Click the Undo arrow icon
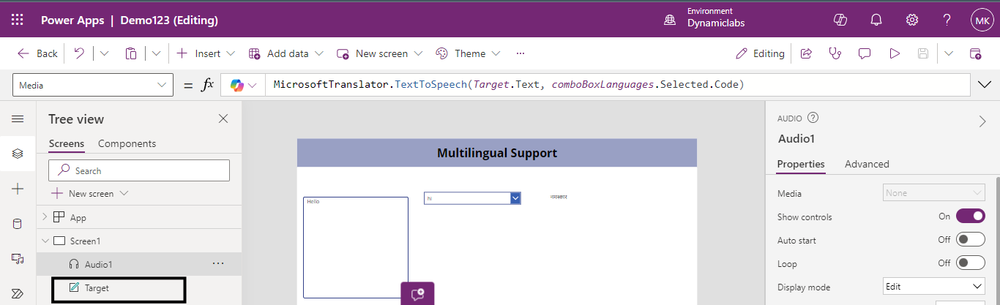 [79, 53]
